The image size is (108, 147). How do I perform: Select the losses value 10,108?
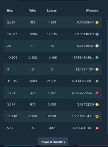pos(52,58)
